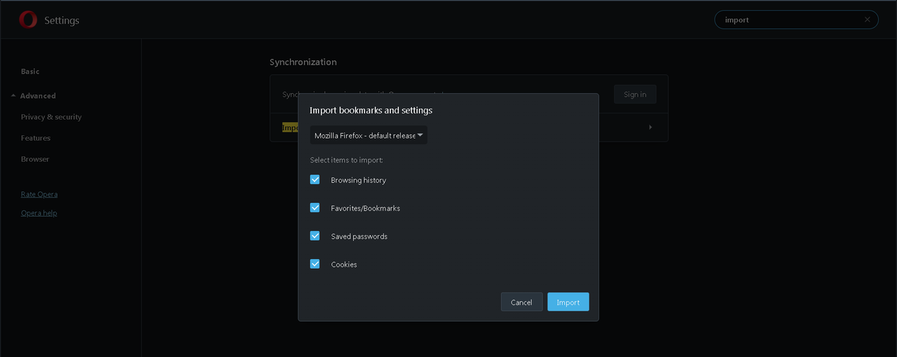This screenshot has width=897, height=357.
Task: Go to the Browser settings section
Action: (x=35, y=159)
